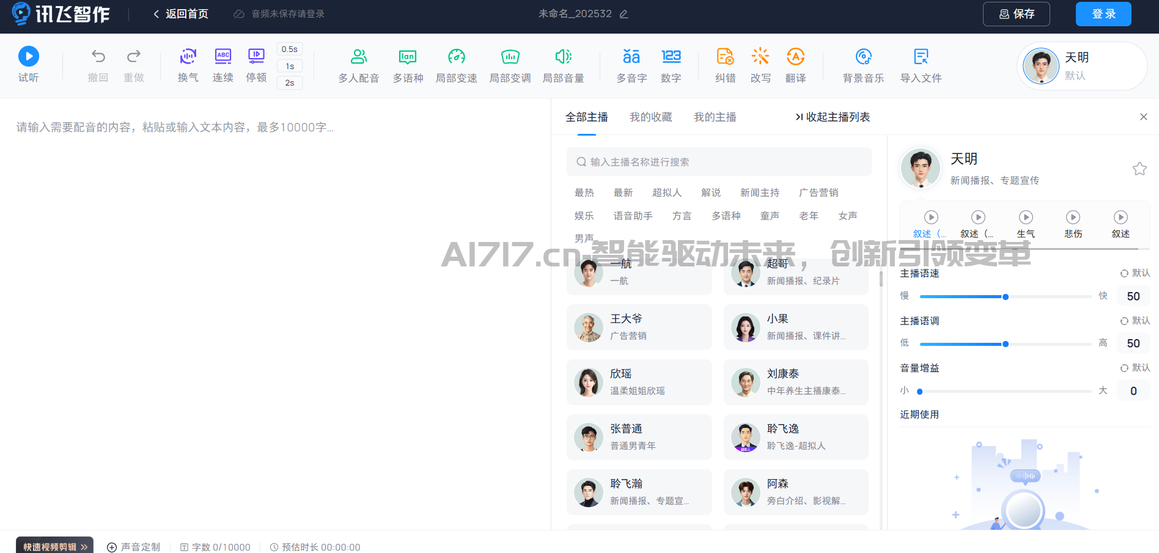Select anchor 聆飞瀚
This screenshot has height=553, width=1159.
click(x=639, y=492)
